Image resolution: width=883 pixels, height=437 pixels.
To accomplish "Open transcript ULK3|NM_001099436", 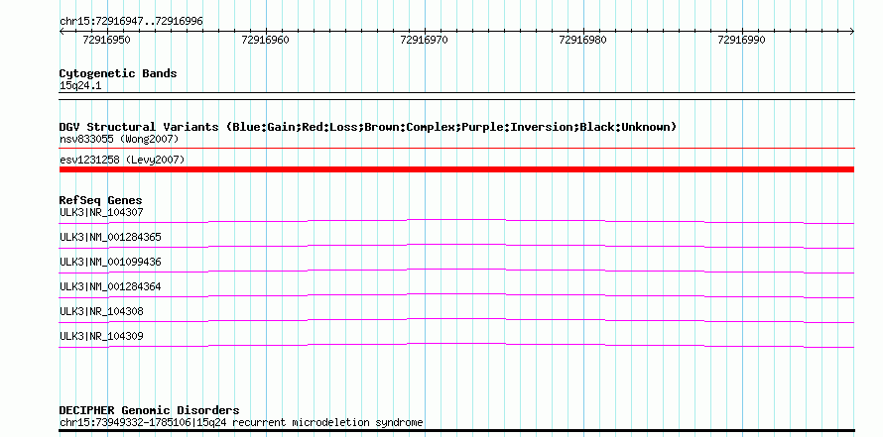I will coord(110,262).
